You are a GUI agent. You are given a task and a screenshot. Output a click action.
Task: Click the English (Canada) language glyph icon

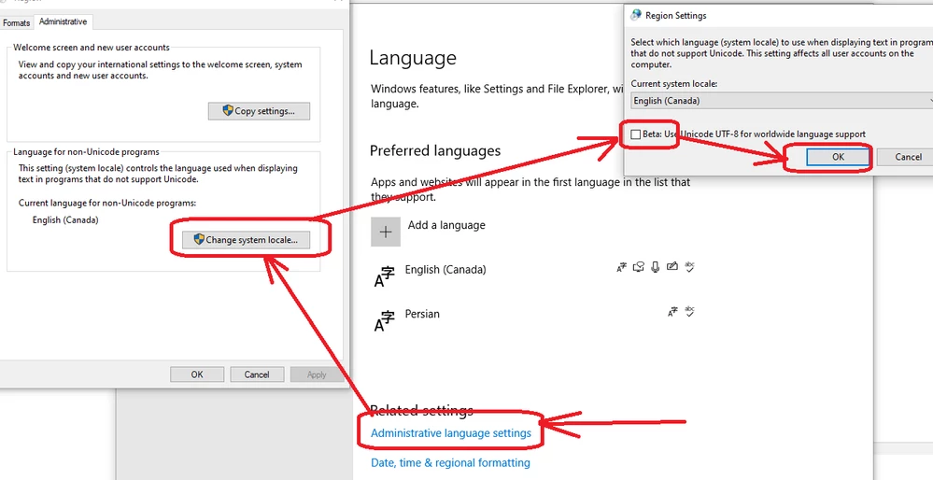(384, 277)
